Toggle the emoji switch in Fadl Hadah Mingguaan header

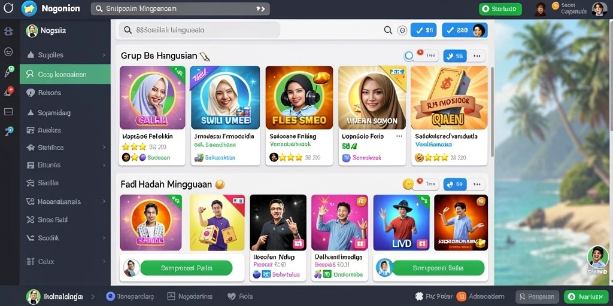pos(421,184)
